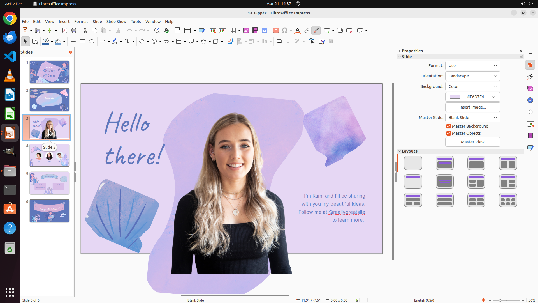The width and height of the screenshot is (538, 303).
Task: Click the Crop Image tool icon
Action: [289, 42]
